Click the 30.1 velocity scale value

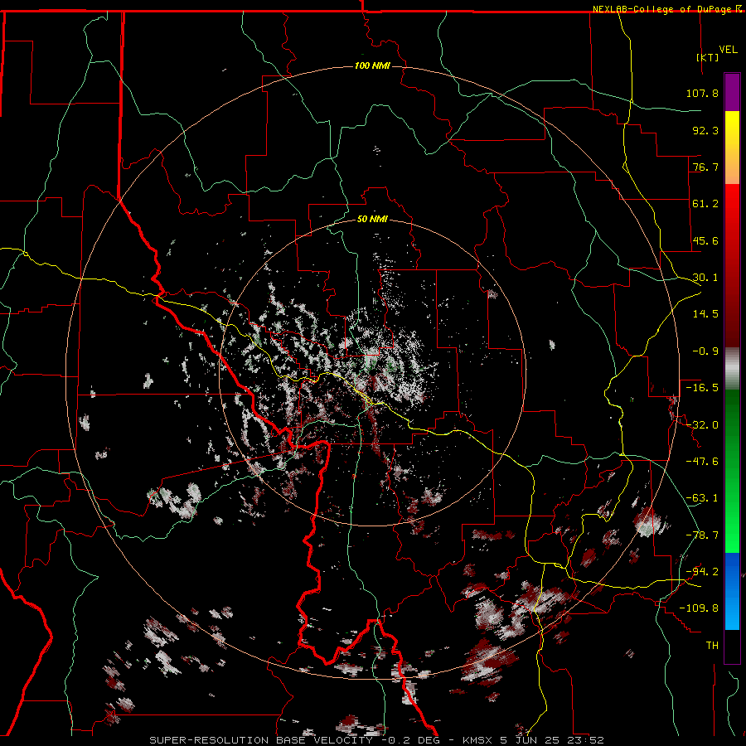(x=705, y=278)
